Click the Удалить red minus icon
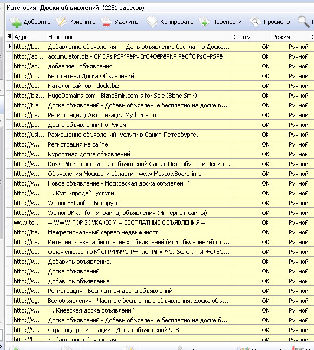Screen dimensions: 314x350 click(106, 22)
